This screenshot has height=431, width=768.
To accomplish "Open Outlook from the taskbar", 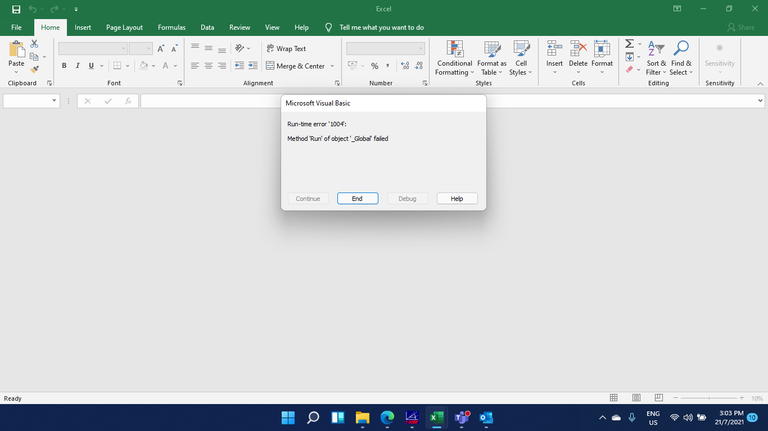I will (x=486, y=418).
